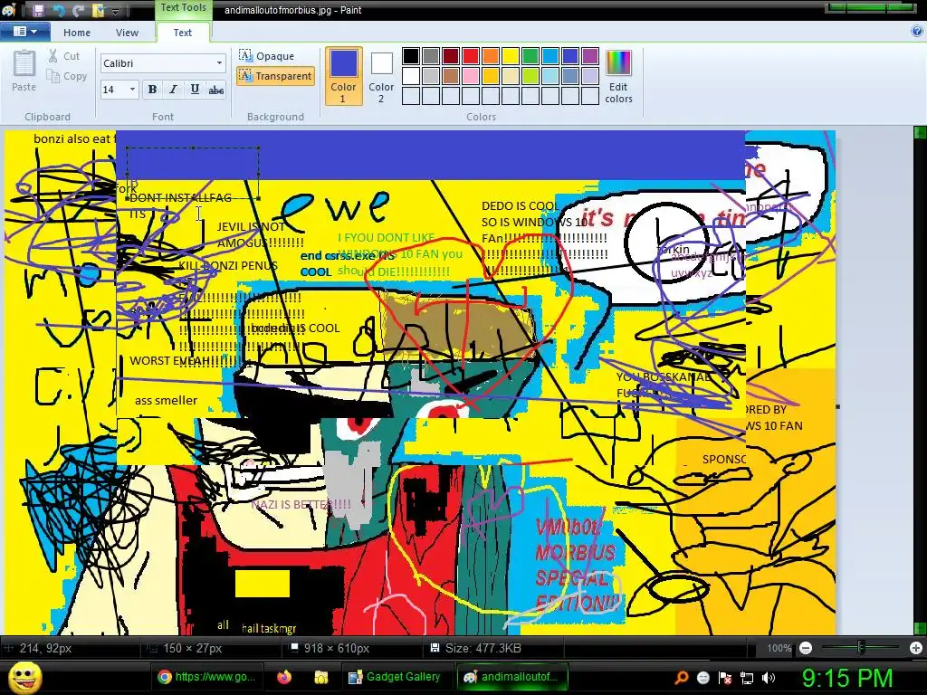Undo the last action
This screenshot has width=927, height=695.
(59, 10)
